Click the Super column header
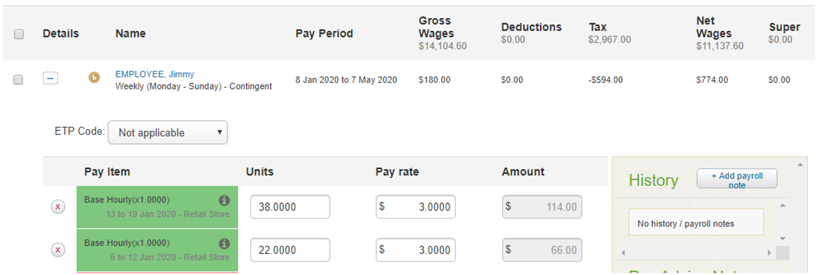This screenshot has width=819, height=275. [784, 27]
